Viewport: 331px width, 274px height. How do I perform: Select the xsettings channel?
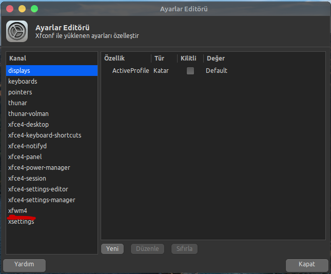pos(52,222)
